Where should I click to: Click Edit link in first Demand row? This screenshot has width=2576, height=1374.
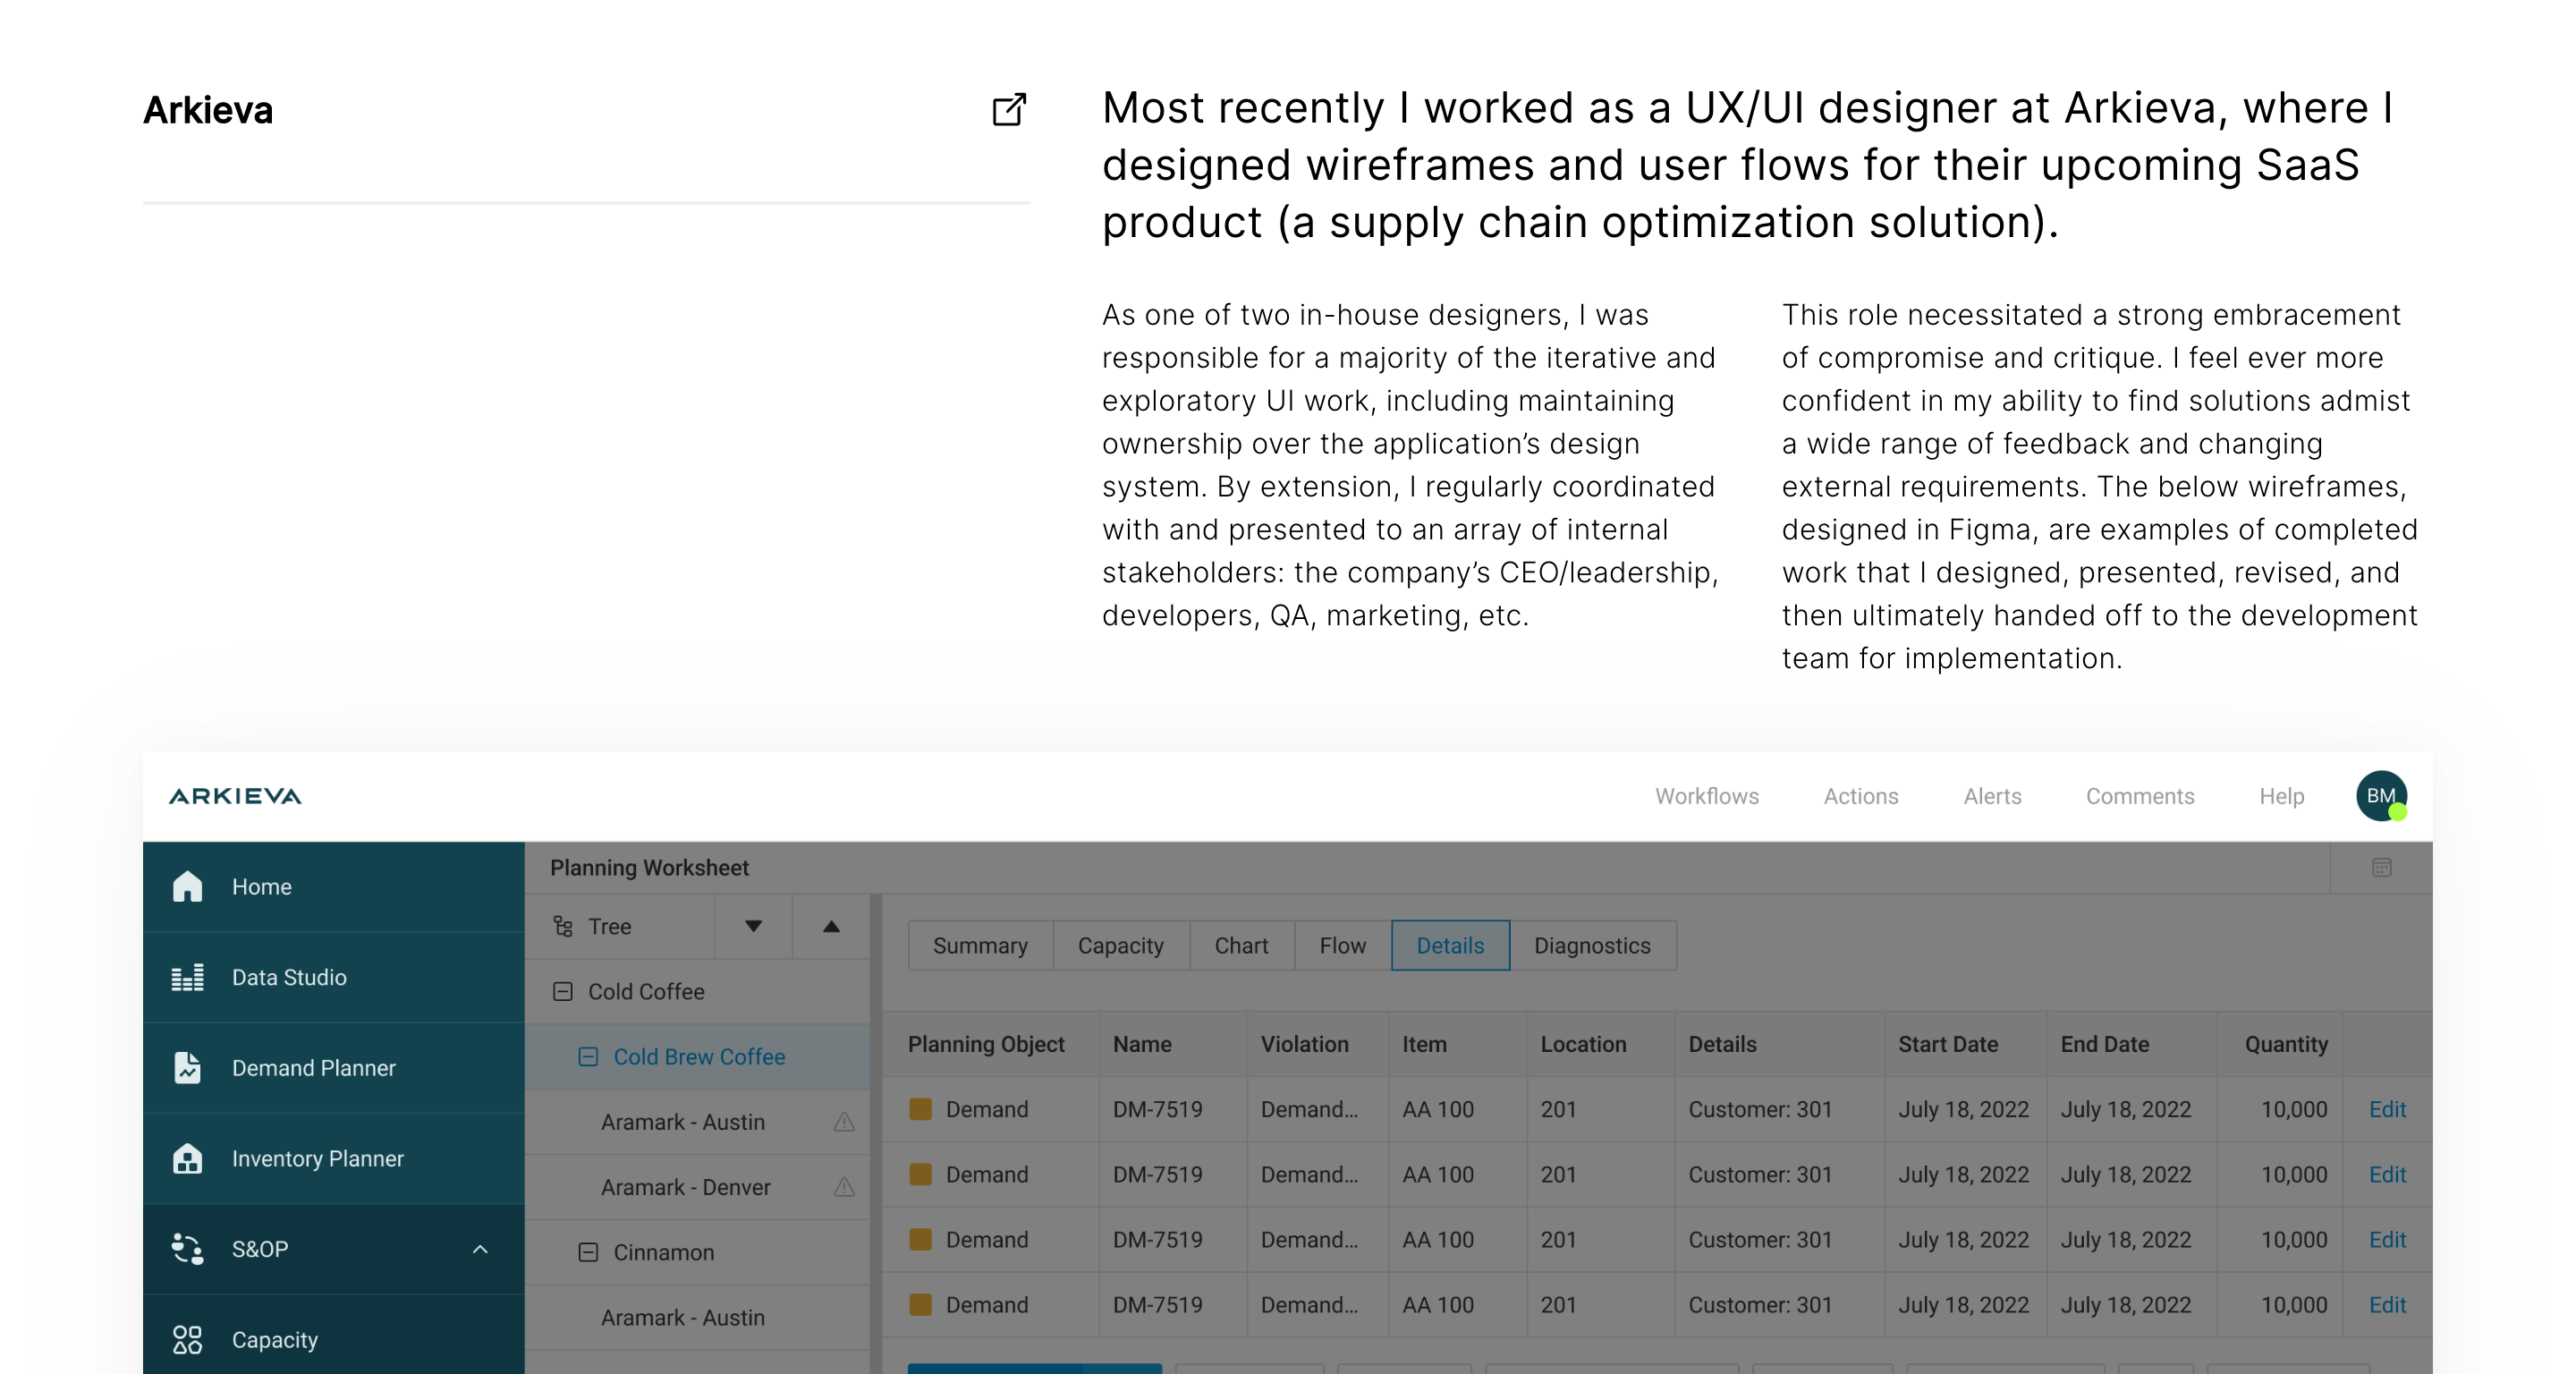[x=2386, y=1109]
